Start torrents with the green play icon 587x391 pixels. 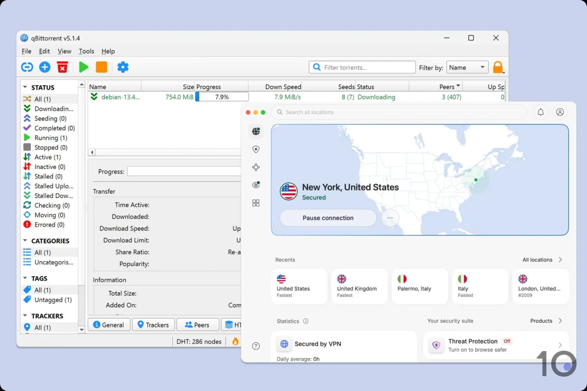click(83, 67)
